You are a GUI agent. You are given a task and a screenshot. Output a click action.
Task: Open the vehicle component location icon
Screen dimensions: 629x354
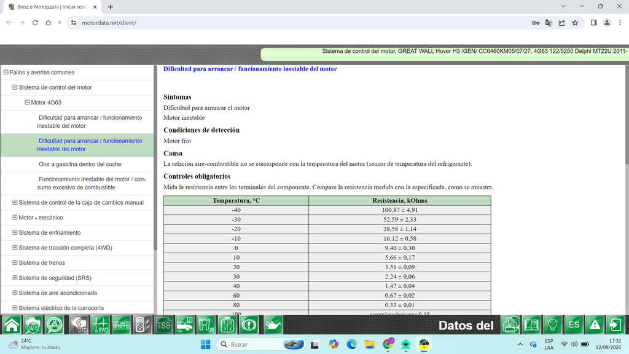pos(185,324)
